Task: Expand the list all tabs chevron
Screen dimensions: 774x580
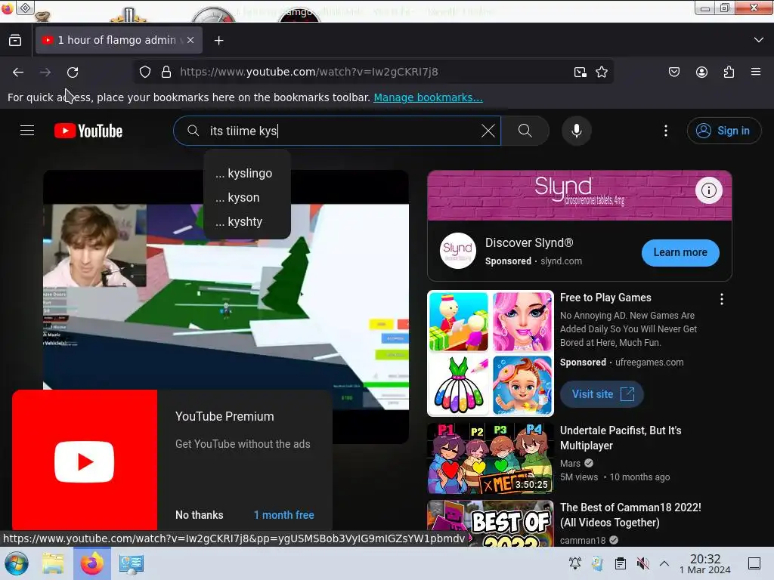Action: [x=759, y=40]
